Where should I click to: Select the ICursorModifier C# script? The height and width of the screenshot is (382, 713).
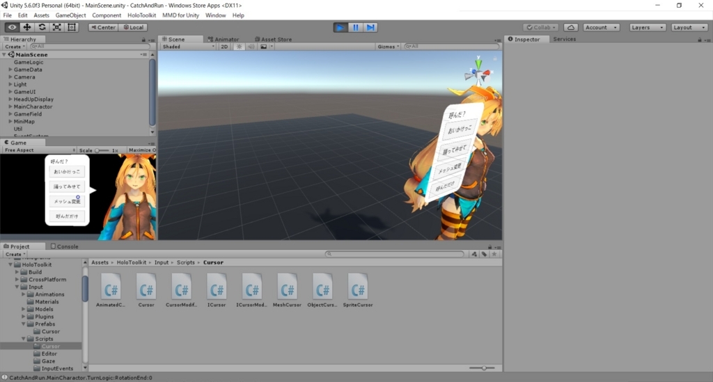[251, 290]
